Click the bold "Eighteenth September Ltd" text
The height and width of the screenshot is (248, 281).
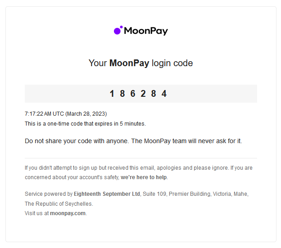(107, 194)
